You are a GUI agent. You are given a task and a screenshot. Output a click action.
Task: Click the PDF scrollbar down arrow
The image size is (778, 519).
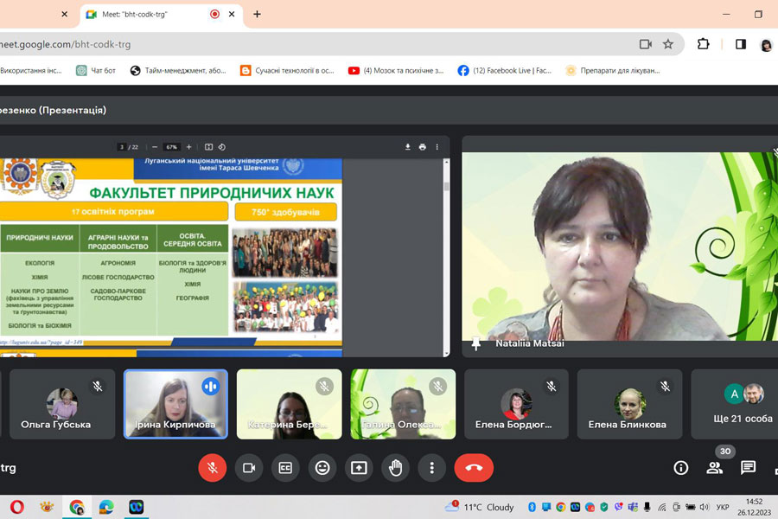pyautogui.click(x=447, y=353)
